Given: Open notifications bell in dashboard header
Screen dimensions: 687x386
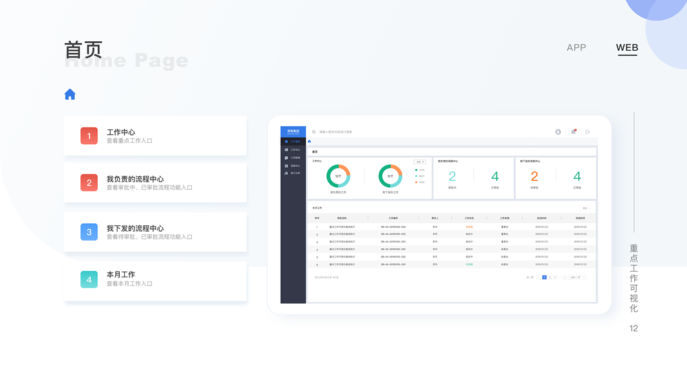Looking at the screenshot, I should [x=574, y=132].
